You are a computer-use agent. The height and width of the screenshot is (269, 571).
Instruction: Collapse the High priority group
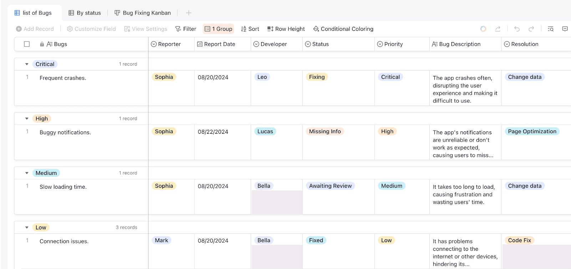(27, 118)
